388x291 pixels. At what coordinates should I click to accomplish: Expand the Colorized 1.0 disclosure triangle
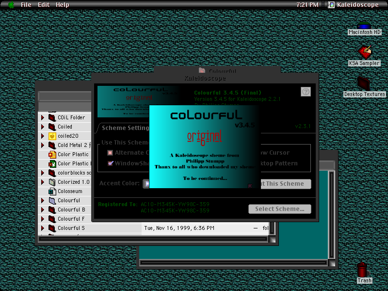click(x=43, y=182)
